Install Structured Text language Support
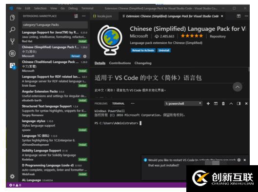Screen dimensions: 258x192 tap(82, 115)
